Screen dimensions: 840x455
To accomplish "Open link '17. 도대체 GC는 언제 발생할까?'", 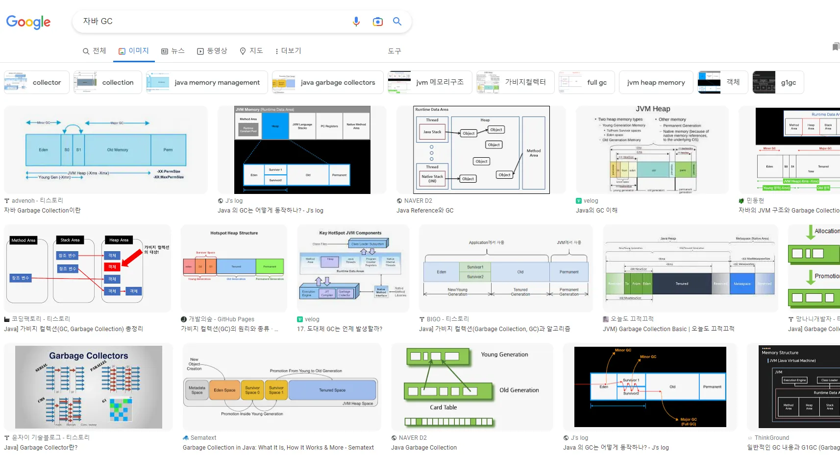I will click(340, 329).
